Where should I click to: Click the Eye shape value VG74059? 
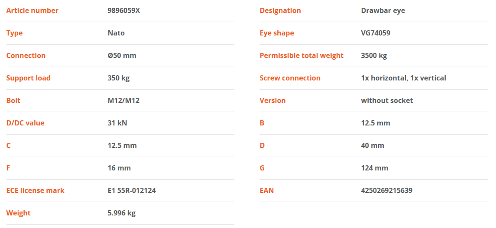[376, 33]
